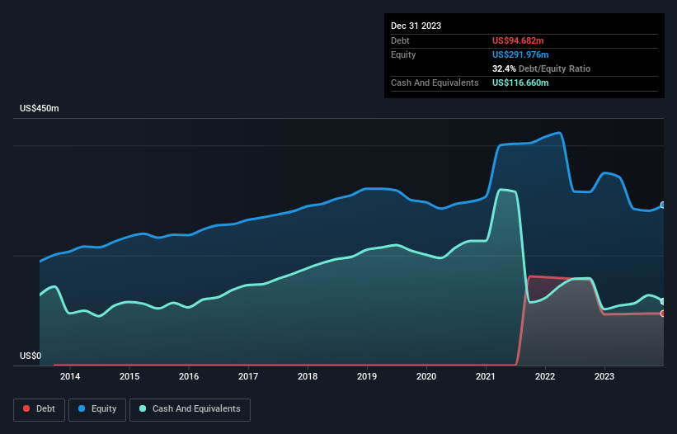Click the teal dot in the Cash legend
Viewport: 677px width, 434px height.
[x=143, y=409]
